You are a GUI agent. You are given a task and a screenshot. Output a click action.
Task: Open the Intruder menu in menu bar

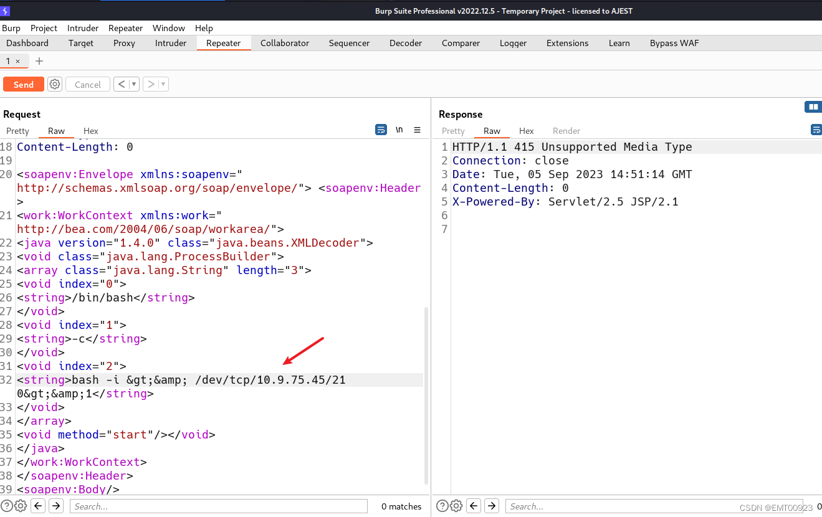click(x=83, y=28)
